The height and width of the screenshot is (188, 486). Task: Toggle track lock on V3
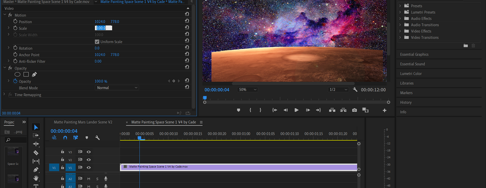pyautogui.click(x=62, y=152)
